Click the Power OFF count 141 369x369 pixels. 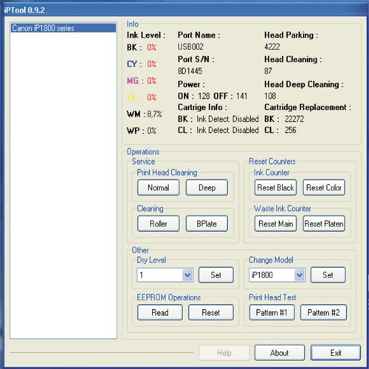point(241,96)
